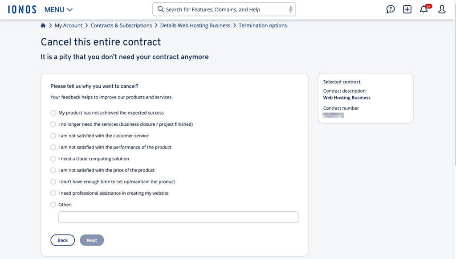Click the plus icon in the header
456x259 pixels.
tap(407, 9)
